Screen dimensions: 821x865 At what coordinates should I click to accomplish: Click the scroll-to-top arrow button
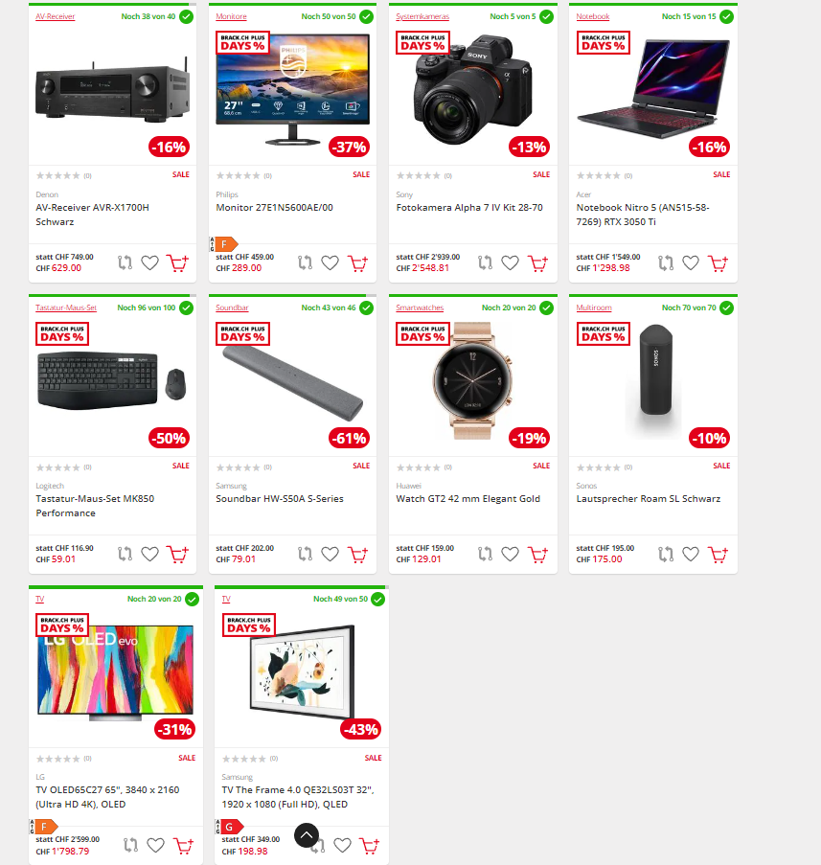(x=307, y=835)
